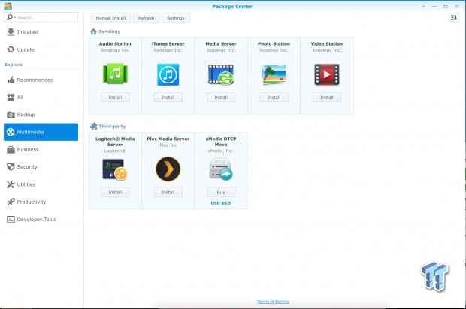Install Logitech Media Server
This screenshot has width=466, height=309.
[x=115, y=192]
